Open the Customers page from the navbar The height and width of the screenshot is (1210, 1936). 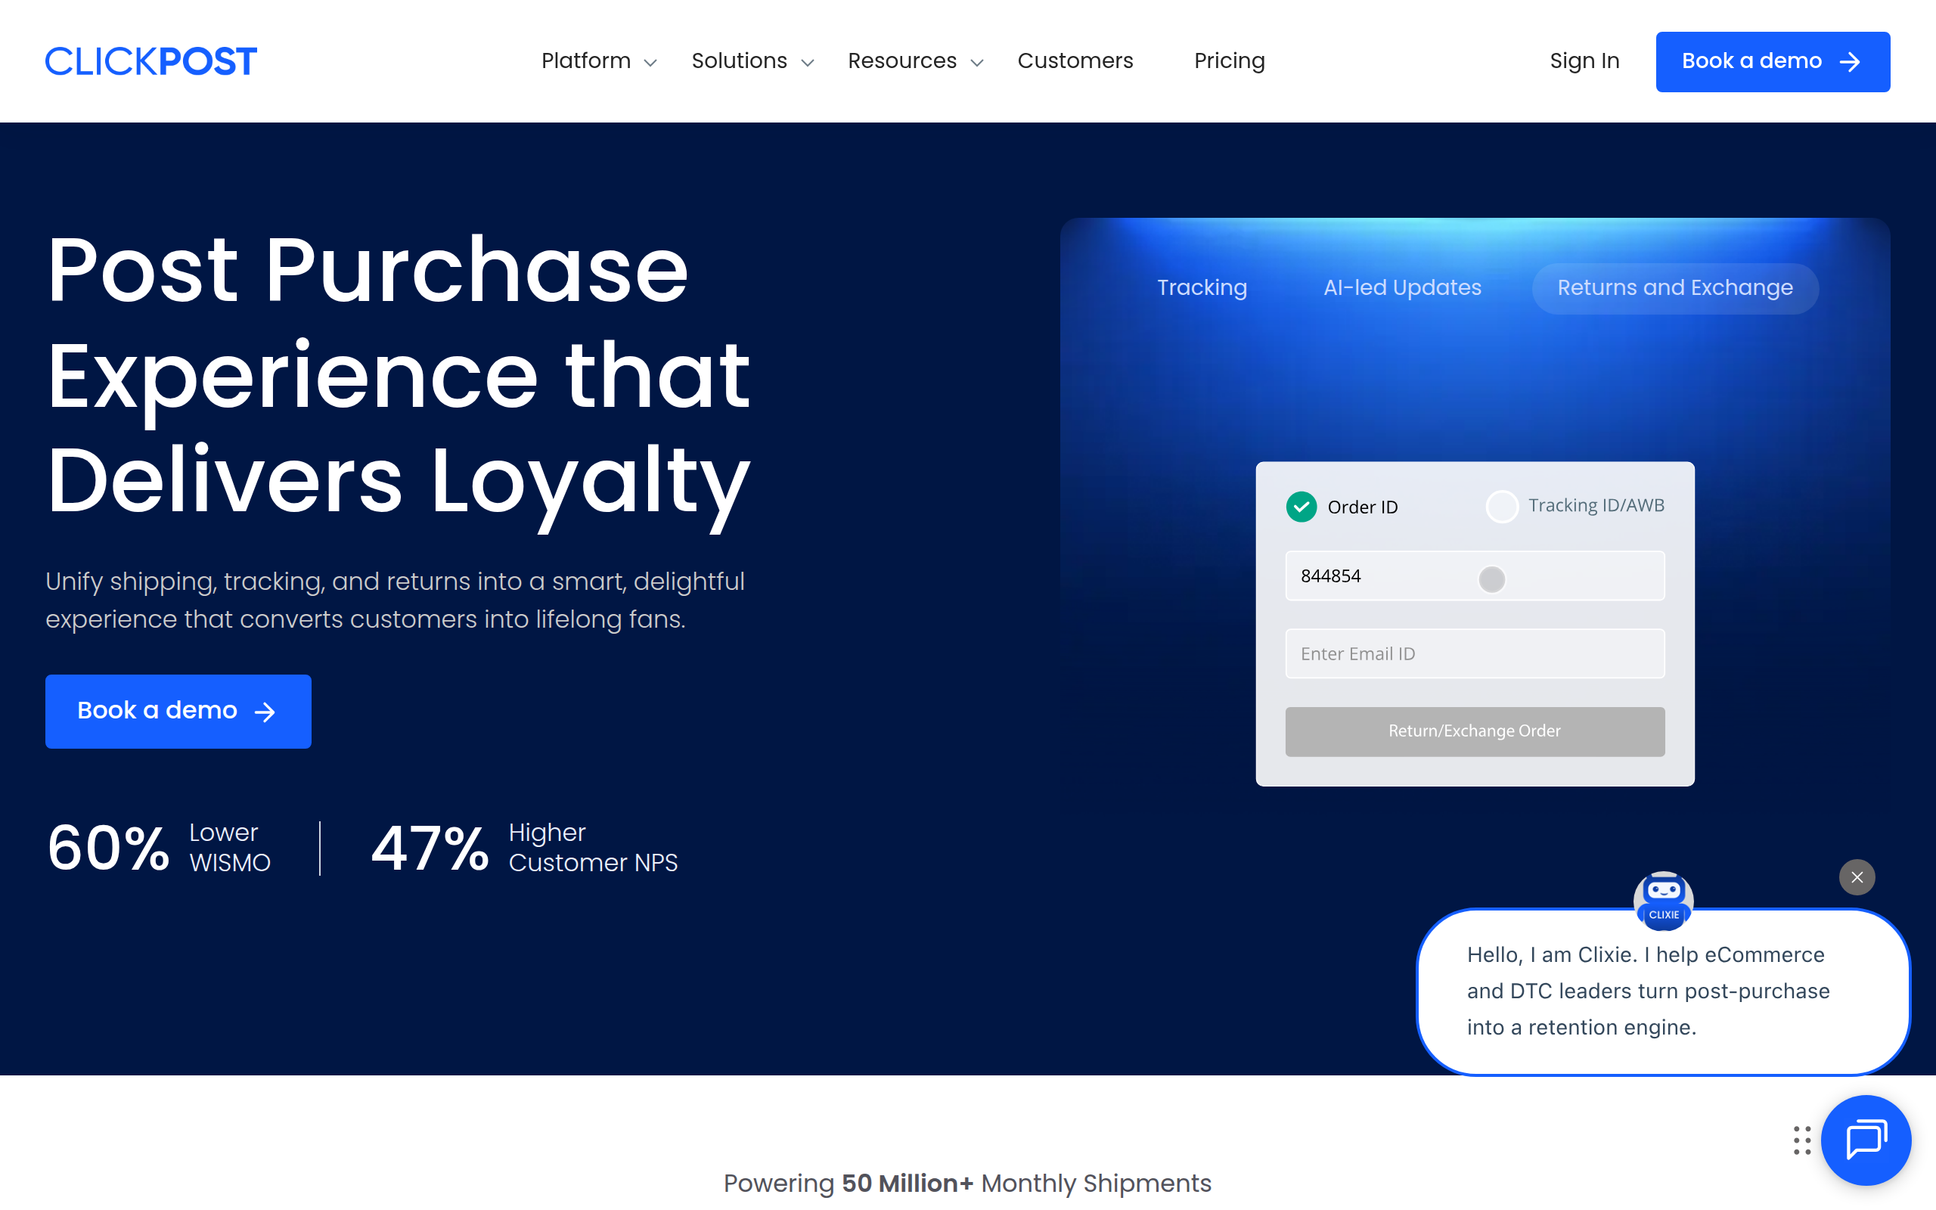(1075, 60)
